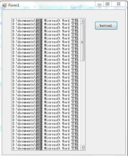Click the scrollbar track below the thumb
128x156 pixels.
pyautogui.click(x=83, y=103)
